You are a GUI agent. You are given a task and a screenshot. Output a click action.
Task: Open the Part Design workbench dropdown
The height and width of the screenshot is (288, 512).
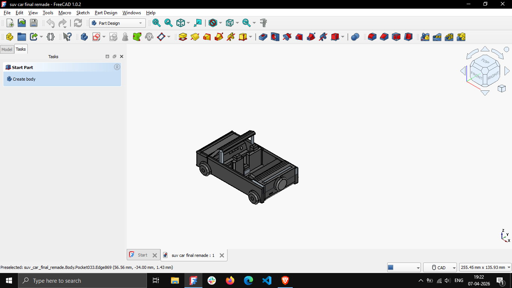(117, 23)
